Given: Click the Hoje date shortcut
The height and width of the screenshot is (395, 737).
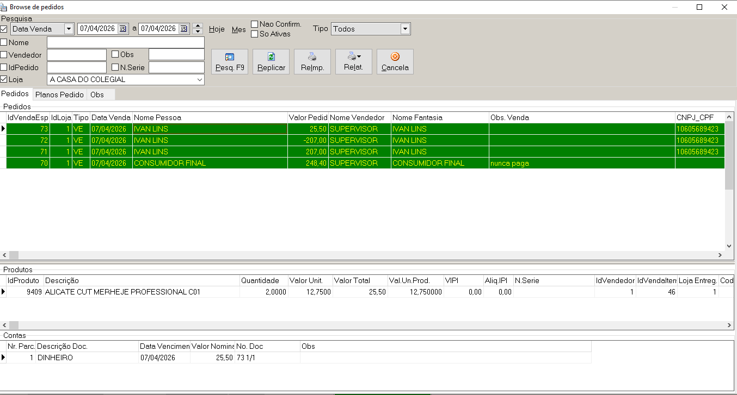Looking at the screenshot, I should point(217,29).
